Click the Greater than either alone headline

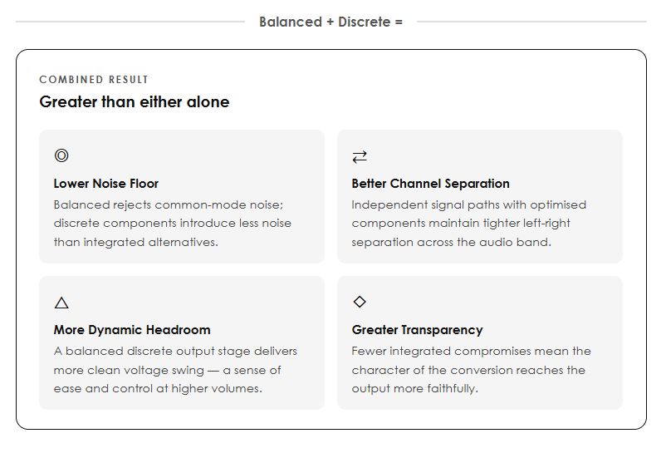135,102
